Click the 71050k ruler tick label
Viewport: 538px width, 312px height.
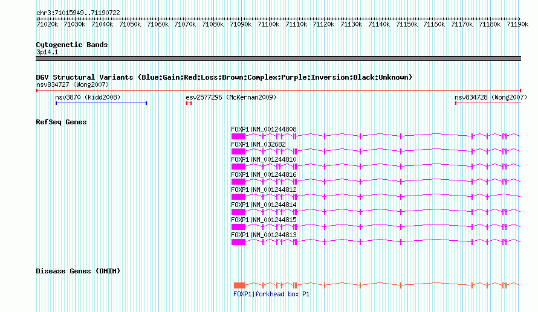click(130, 25)
